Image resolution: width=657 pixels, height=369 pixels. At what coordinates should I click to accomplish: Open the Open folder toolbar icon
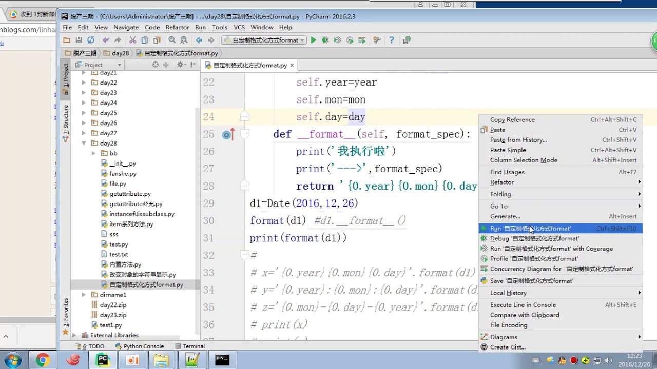(66, 40)
